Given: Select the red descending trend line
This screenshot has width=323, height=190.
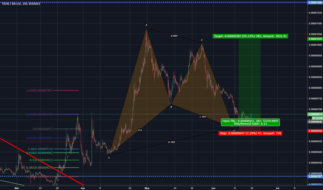Looking at the screenshot, I should 41,161.
